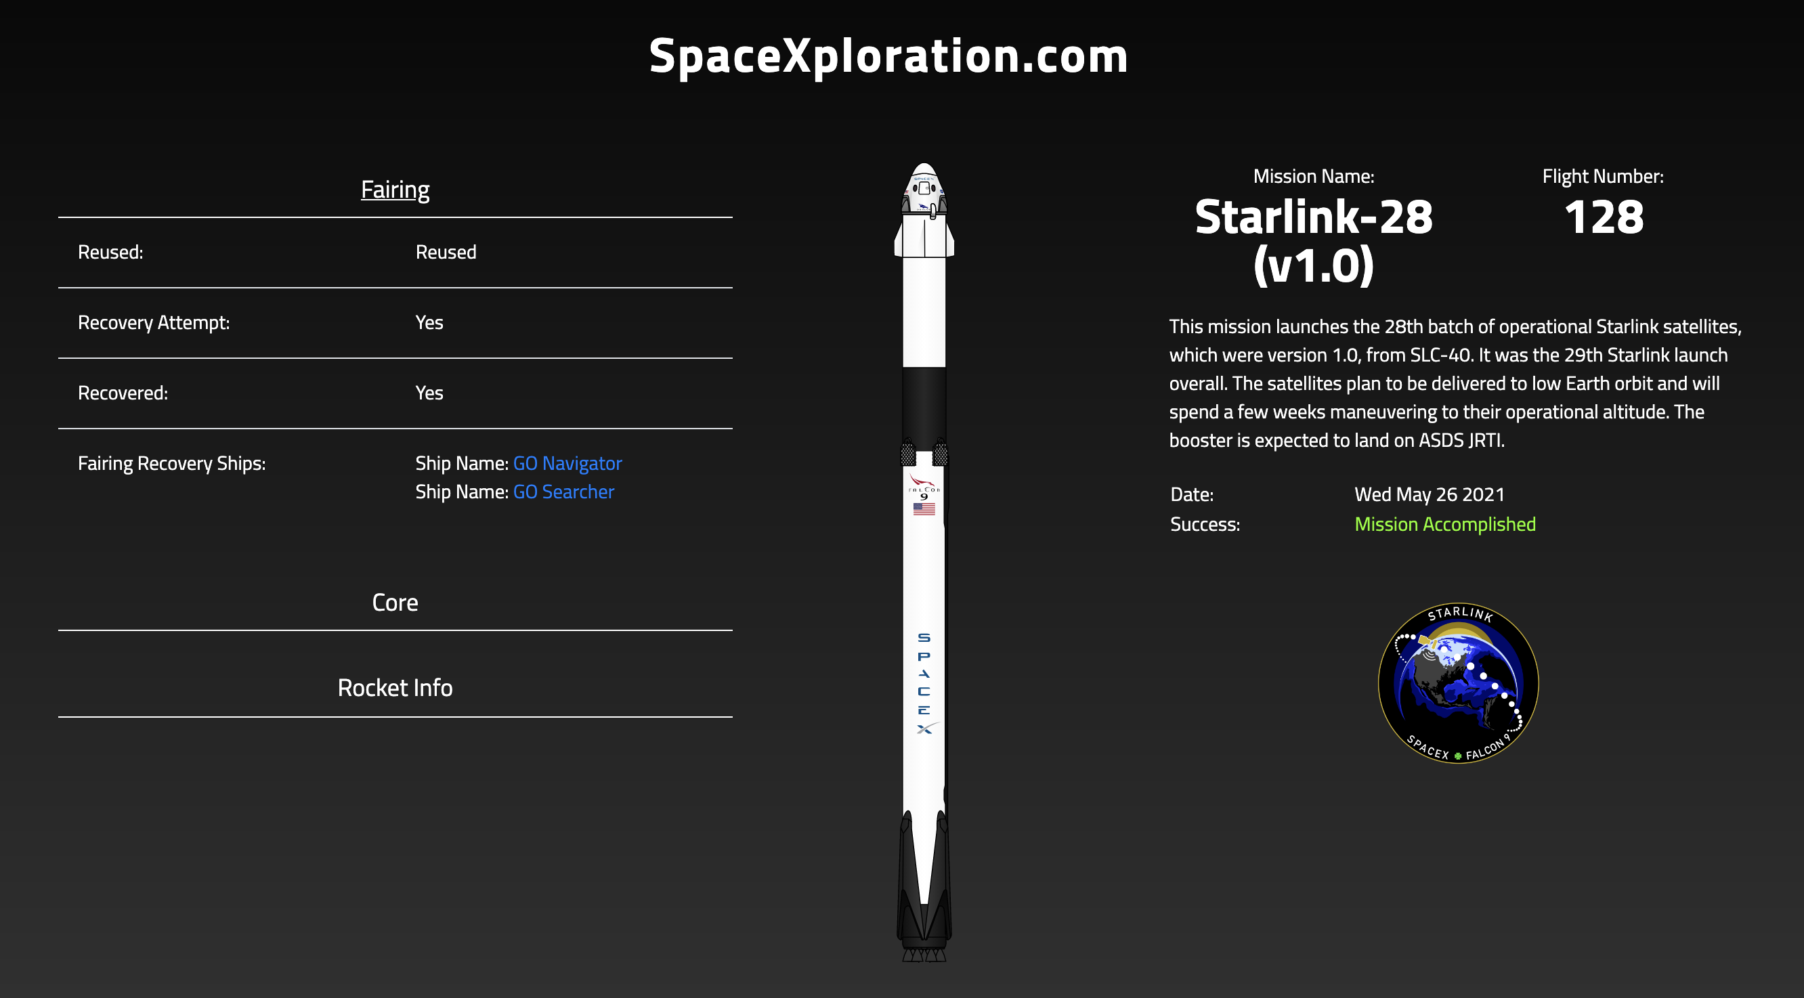The width and height of the screenshot is (1804, 998).
Task: Expand the Core section
Action: click(x=395, y=602)
